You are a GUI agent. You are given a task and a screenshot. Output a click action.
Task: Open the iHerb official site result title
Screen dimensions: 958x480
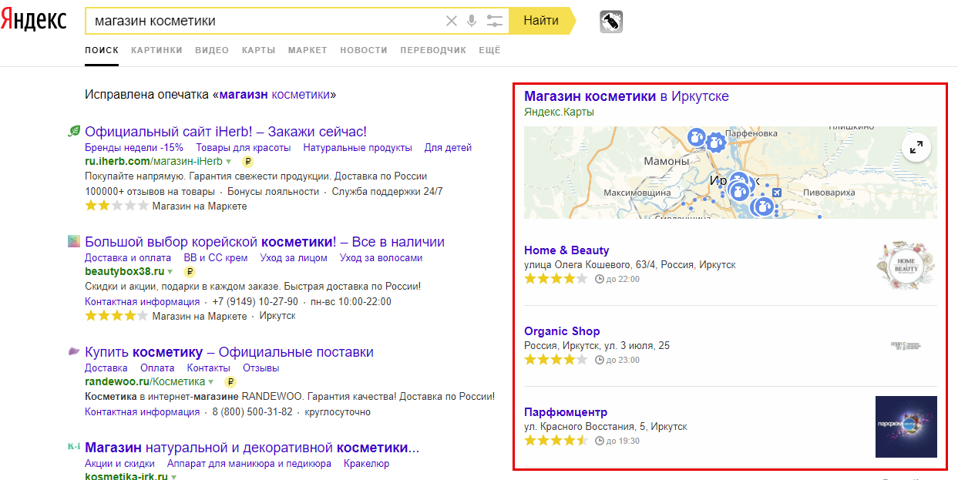pos(226,132)
